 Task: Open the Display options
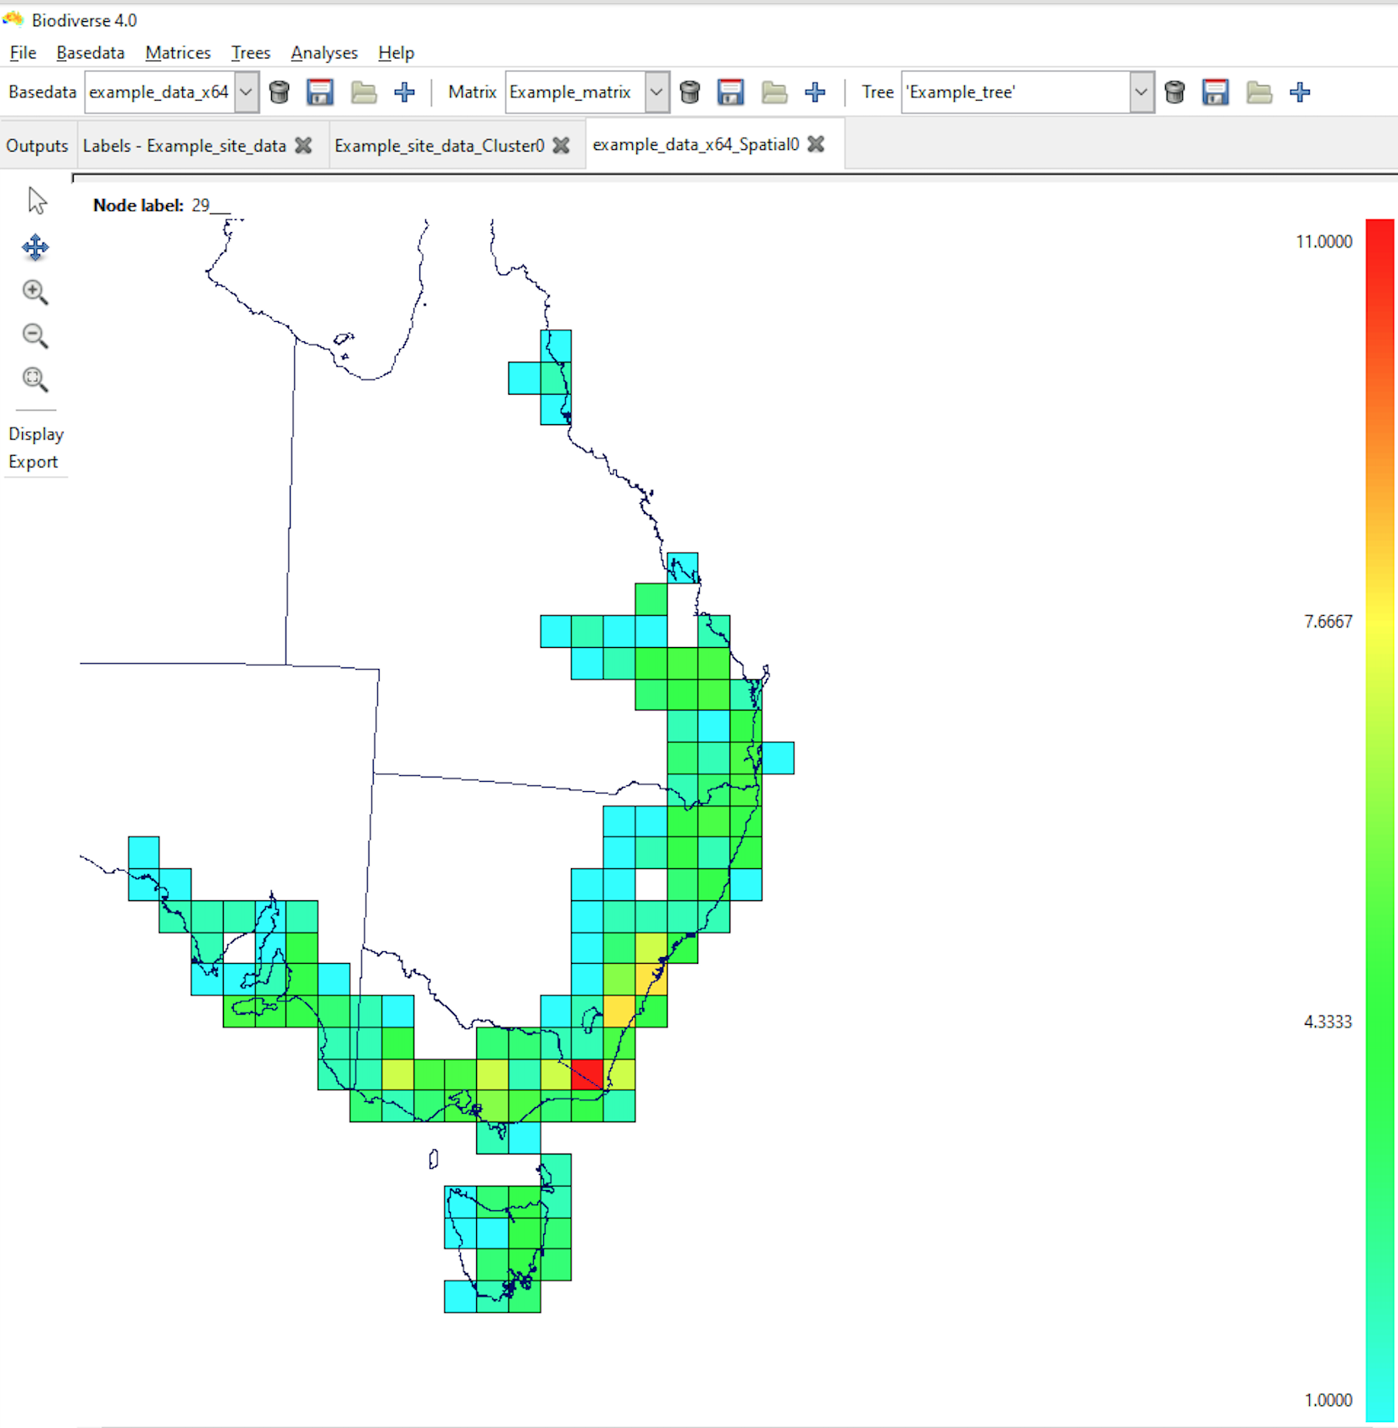(x=36, y=434)
